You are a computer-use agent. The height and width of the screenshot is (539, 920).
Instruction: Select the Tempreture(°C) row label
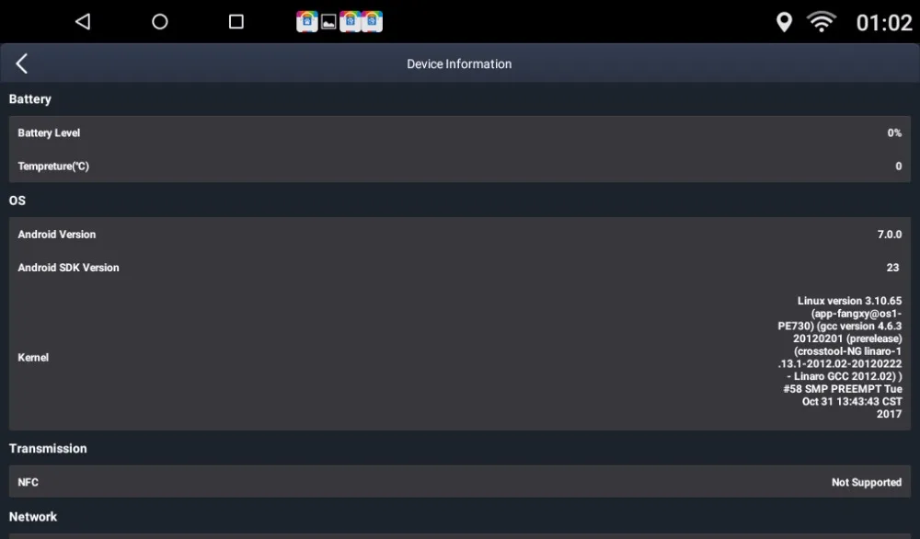click(53, 166)
